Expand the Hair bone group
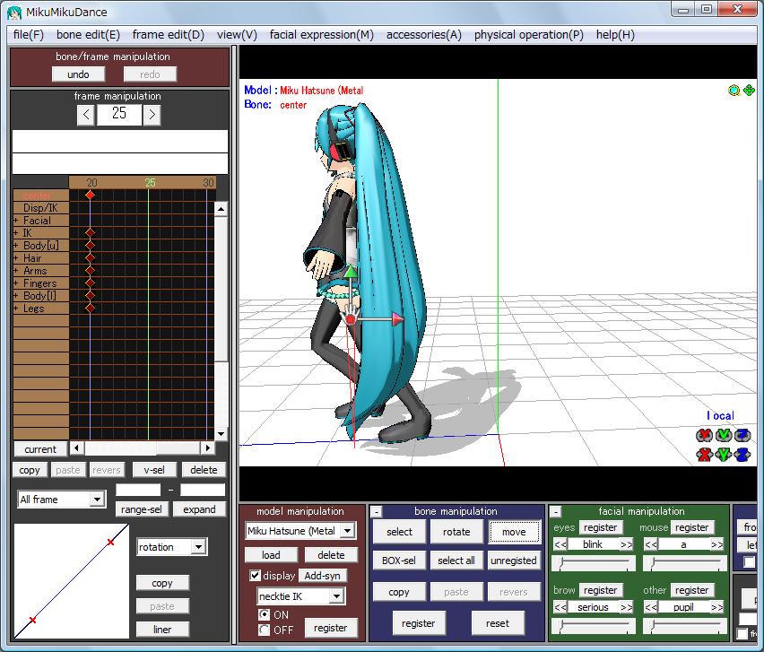 (x=16, y=258)
